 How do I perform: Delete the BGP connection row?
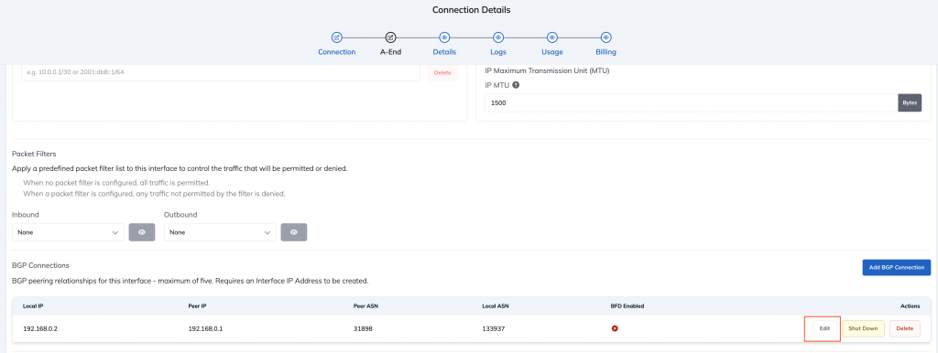coord(904,328)
